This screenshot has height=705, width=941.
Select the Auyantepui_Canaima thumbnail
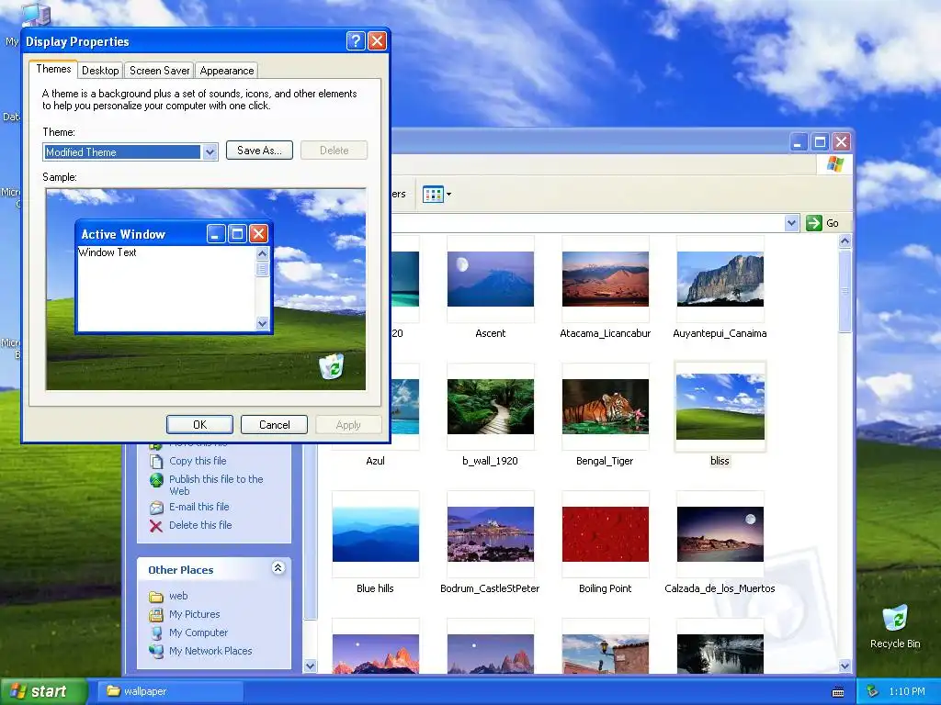[720, 279]
